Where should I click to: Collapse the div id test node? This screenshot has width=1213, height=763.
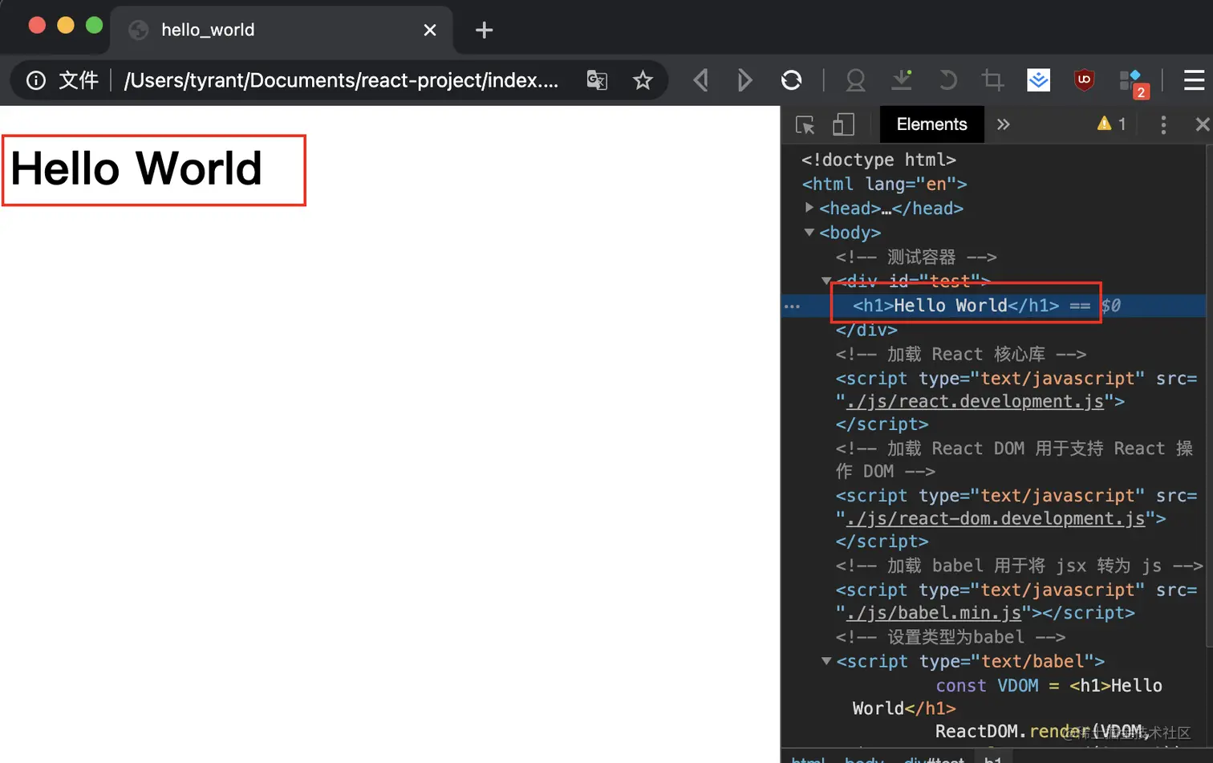[826, 281]
